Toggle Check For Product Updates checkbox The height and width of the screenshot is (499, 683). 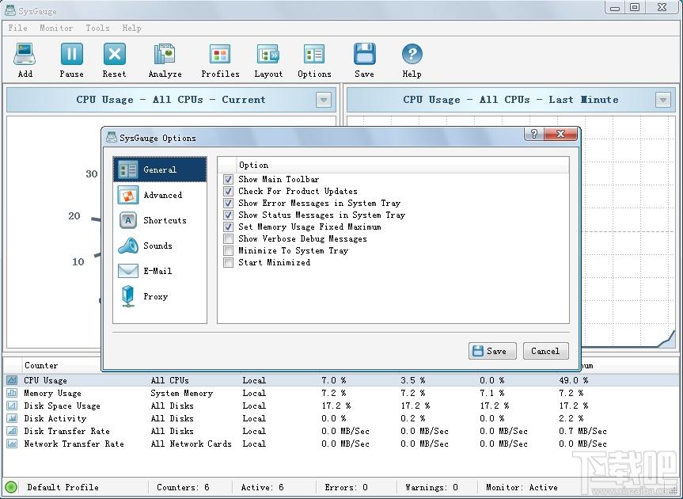[228, 191]
